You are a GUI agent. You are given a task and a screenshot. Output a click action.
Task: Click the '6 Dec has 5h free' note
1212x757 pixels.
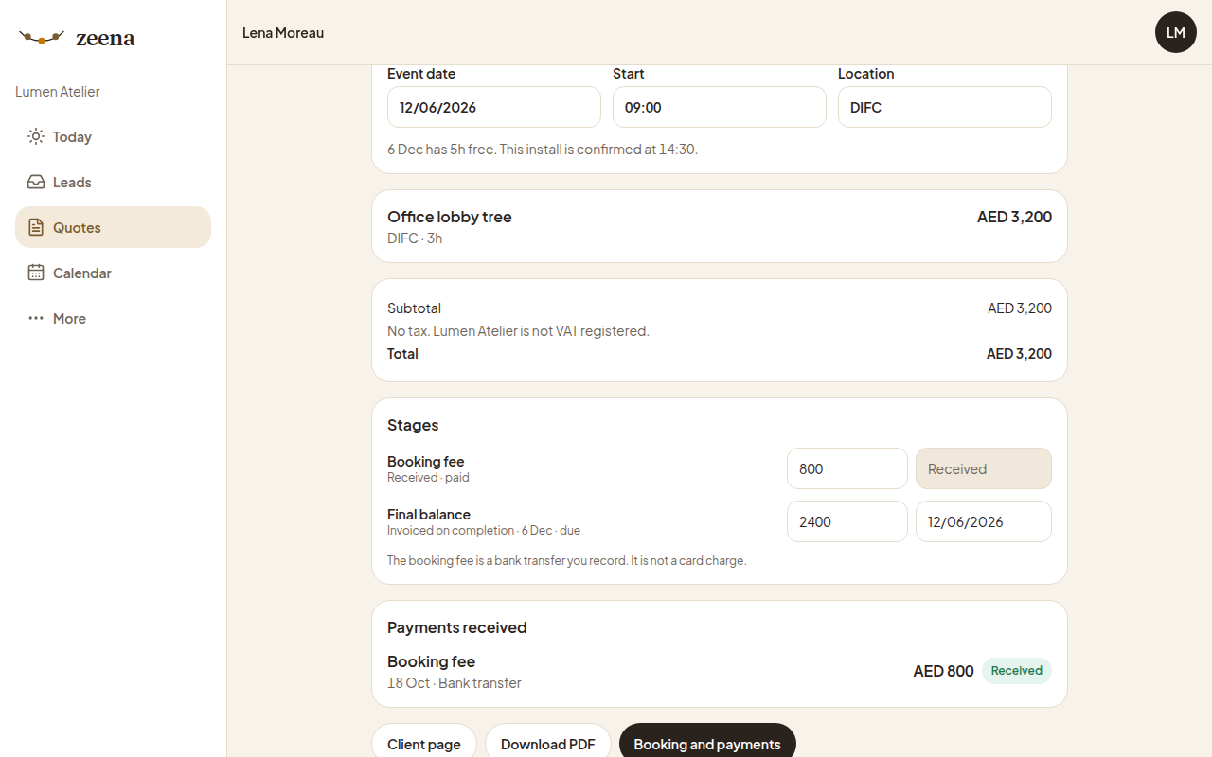point(543,150)
